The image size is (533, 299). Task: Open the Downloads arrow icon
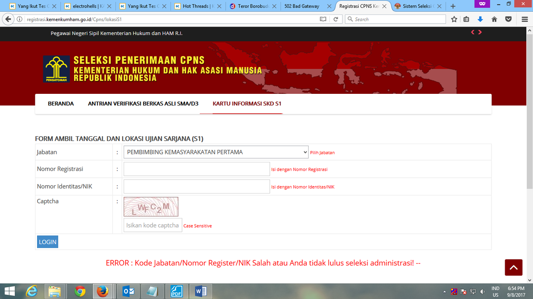(x=480, y=19)
